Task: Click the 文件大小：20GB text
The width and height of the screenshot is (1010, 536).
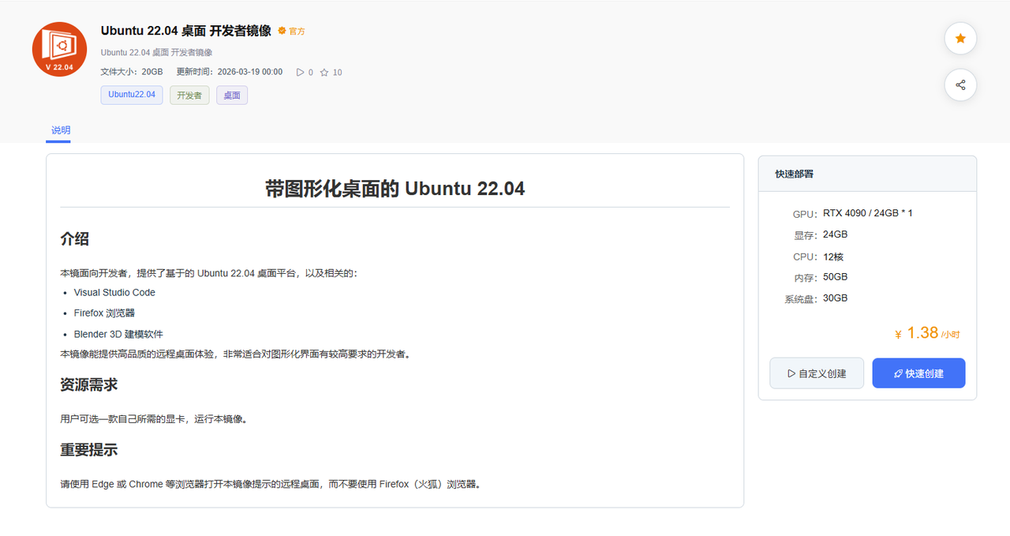Action: pos(132,72)
